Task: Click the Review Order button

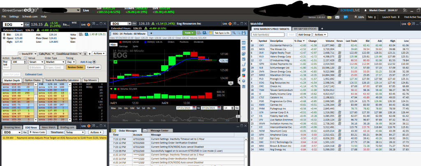Action: point(75,67)
